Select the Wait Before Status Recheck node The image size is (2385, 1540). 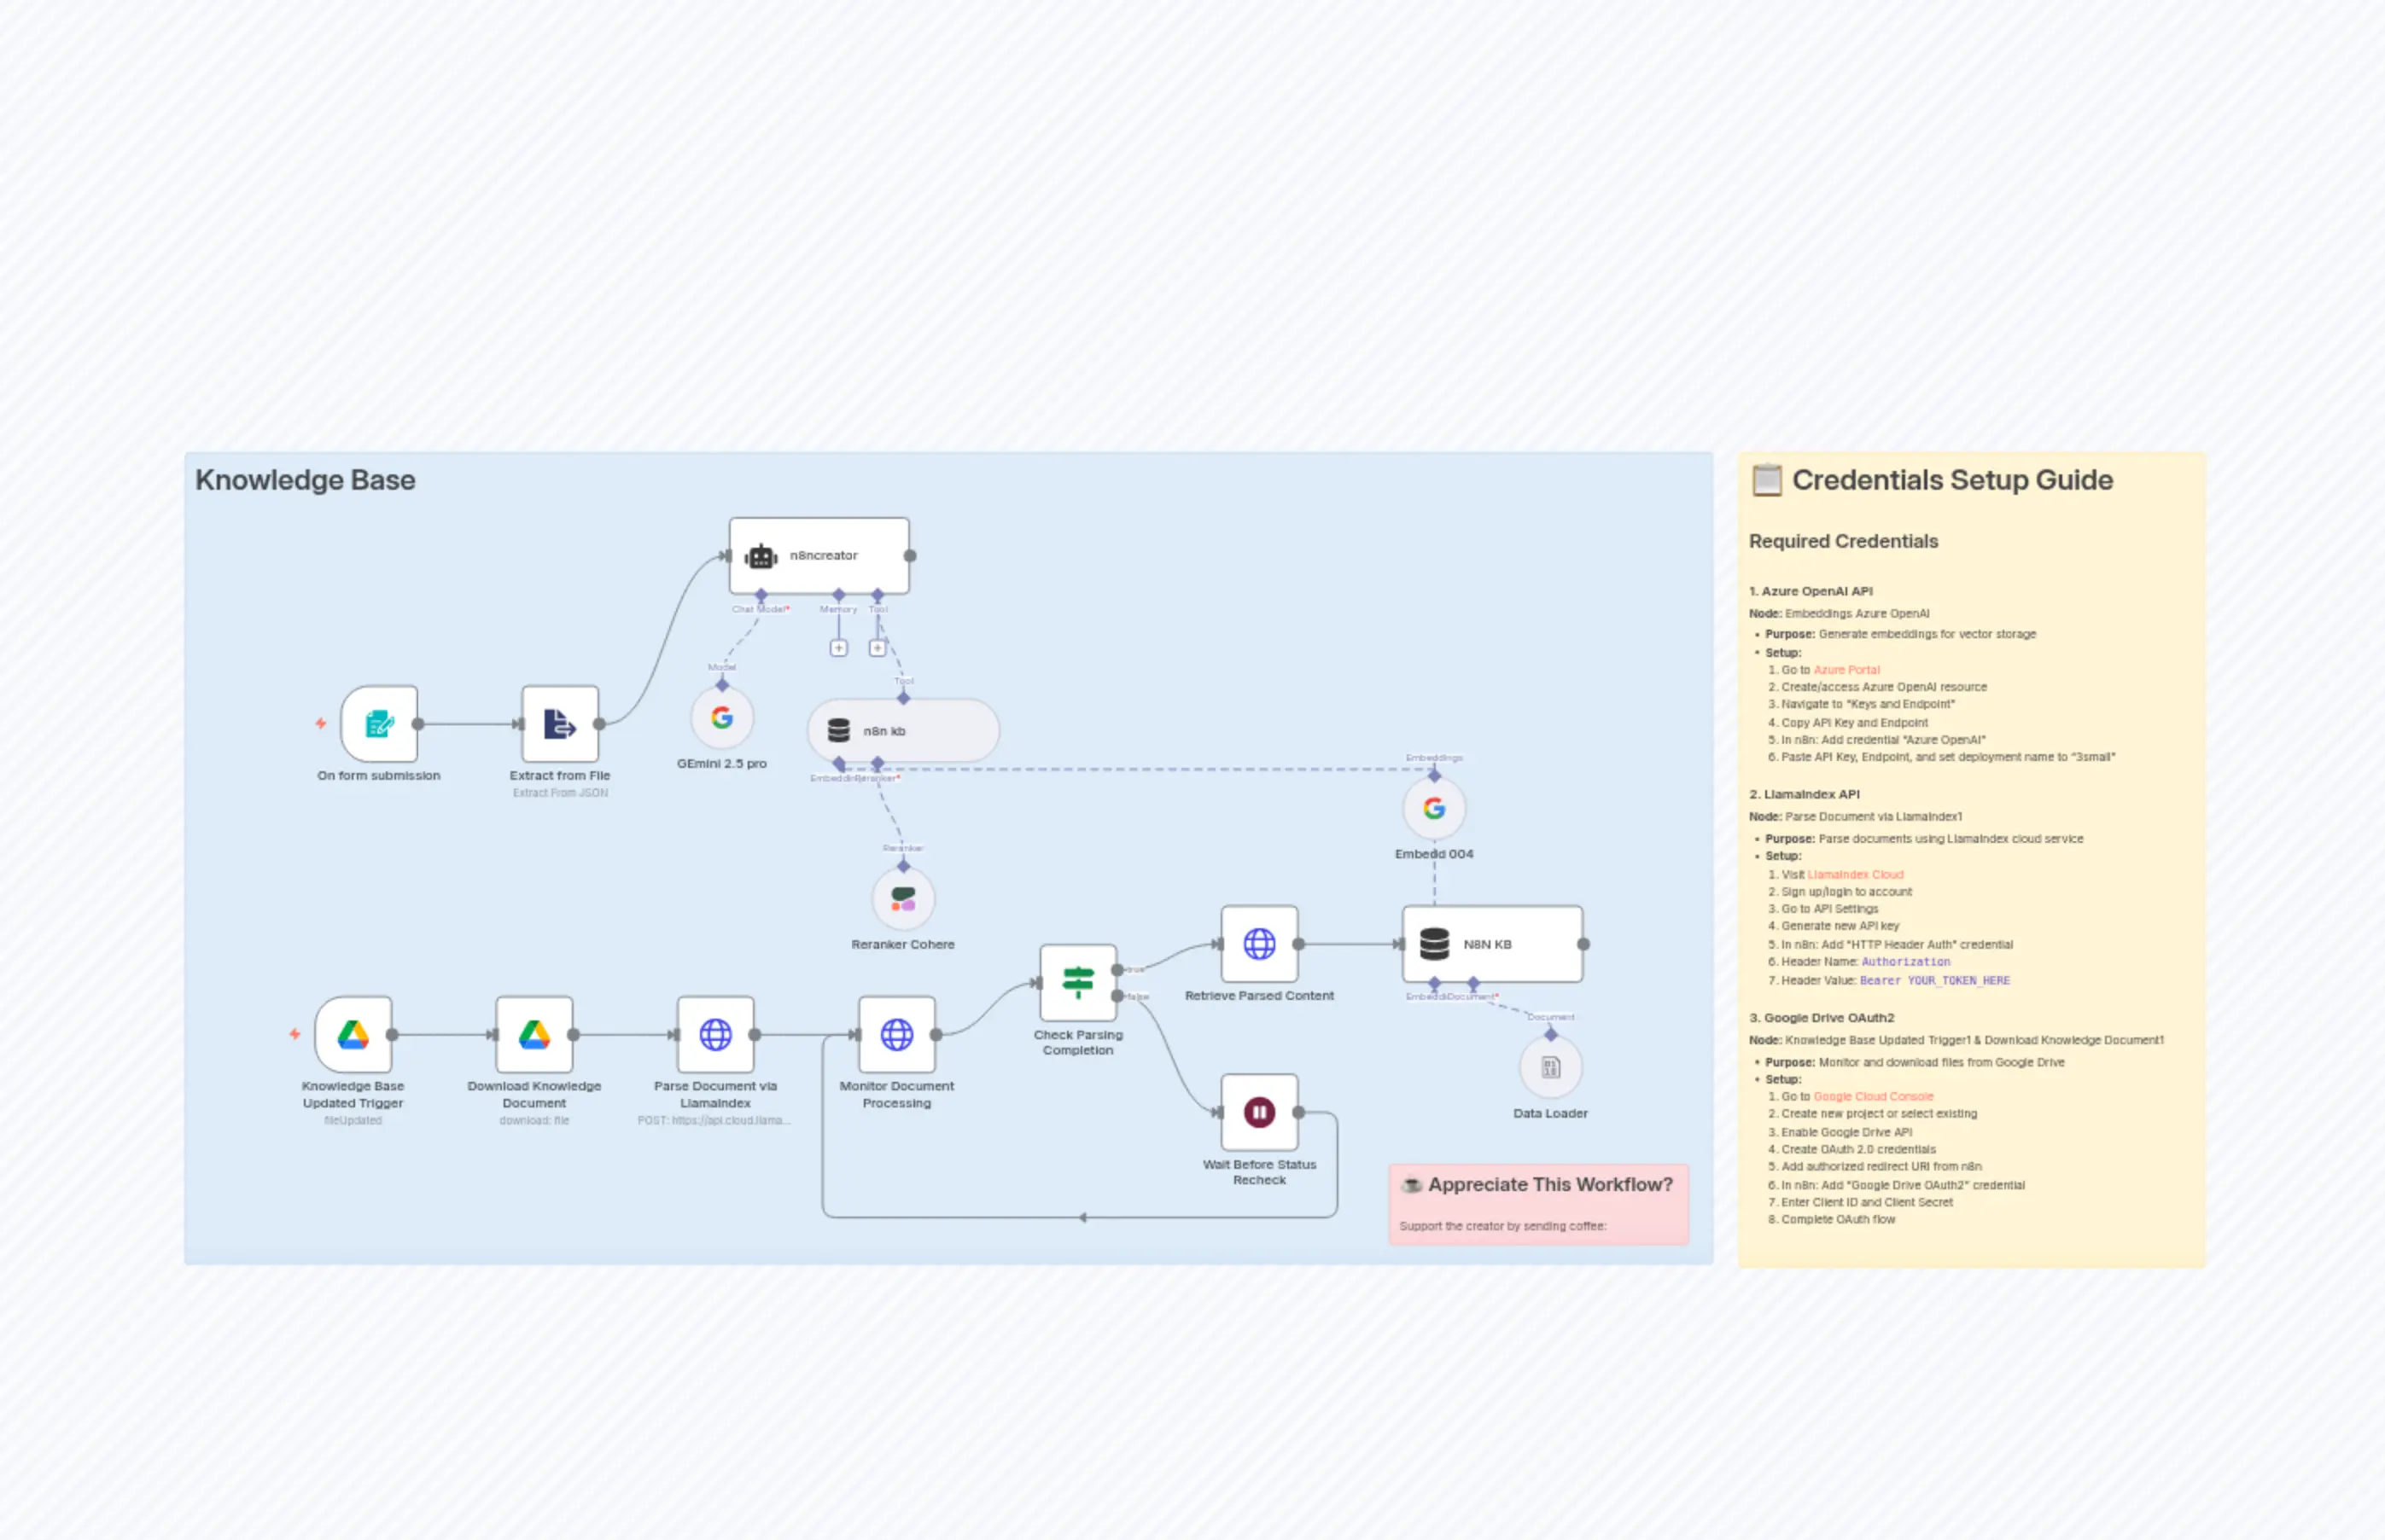pos(1258,1110)
